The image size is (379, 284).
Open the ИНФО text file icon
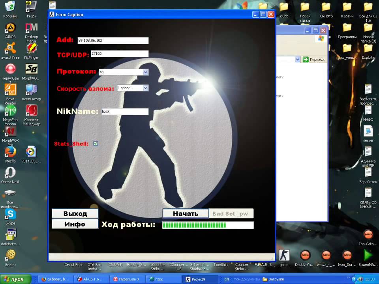pyautogui.click(x=368, y=110)
